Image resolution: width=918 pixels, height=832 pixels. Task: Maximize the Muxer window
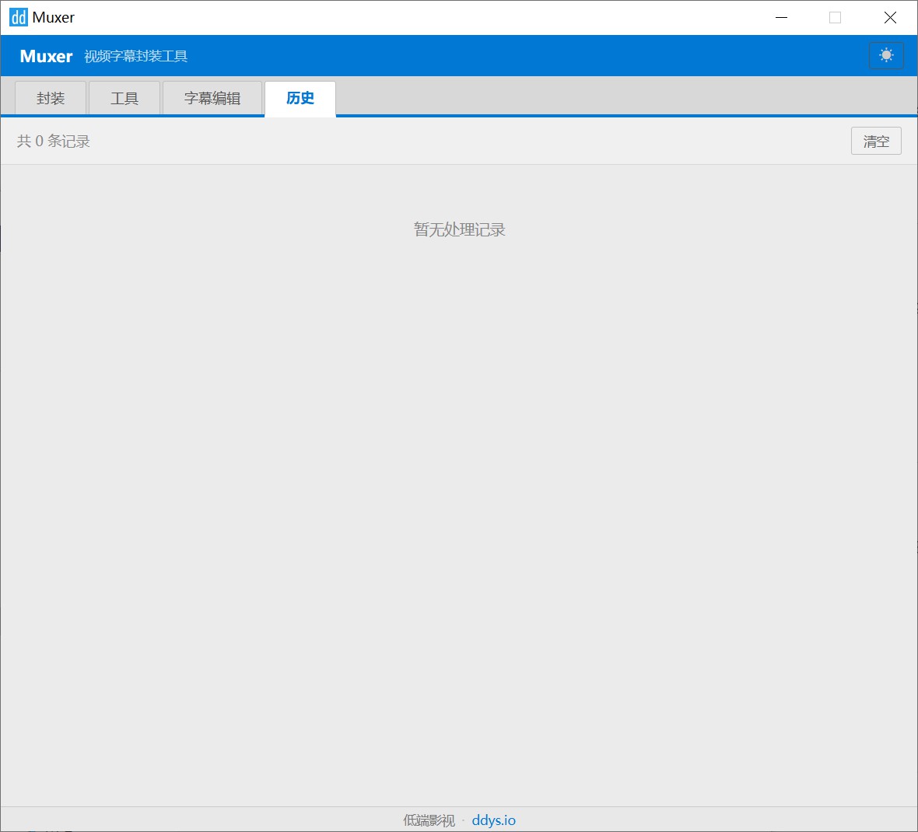click(x=835, y=17)
